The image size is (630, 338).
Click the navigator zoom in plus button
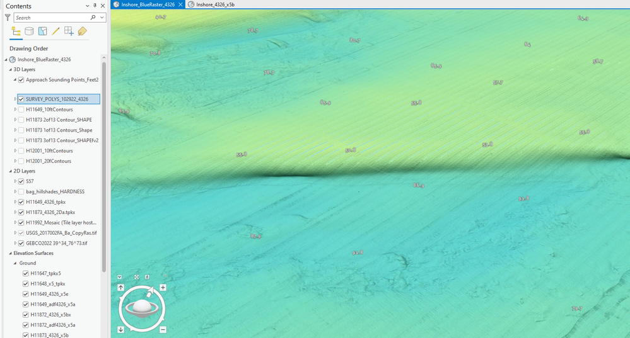click(163, 288)
